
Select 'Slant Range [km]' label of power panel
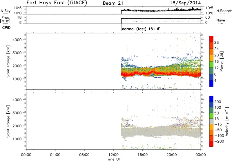coord(8,61)
